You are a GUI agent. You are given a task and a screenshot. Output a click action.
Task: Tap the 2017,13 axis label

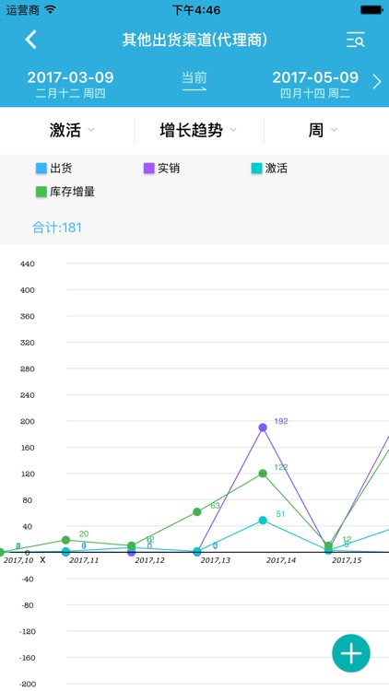pyautogui.click(x=215, y=560)
